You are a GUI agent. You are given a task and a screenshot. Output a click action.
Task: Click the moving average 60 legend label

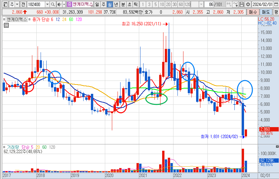coord(71,19)
